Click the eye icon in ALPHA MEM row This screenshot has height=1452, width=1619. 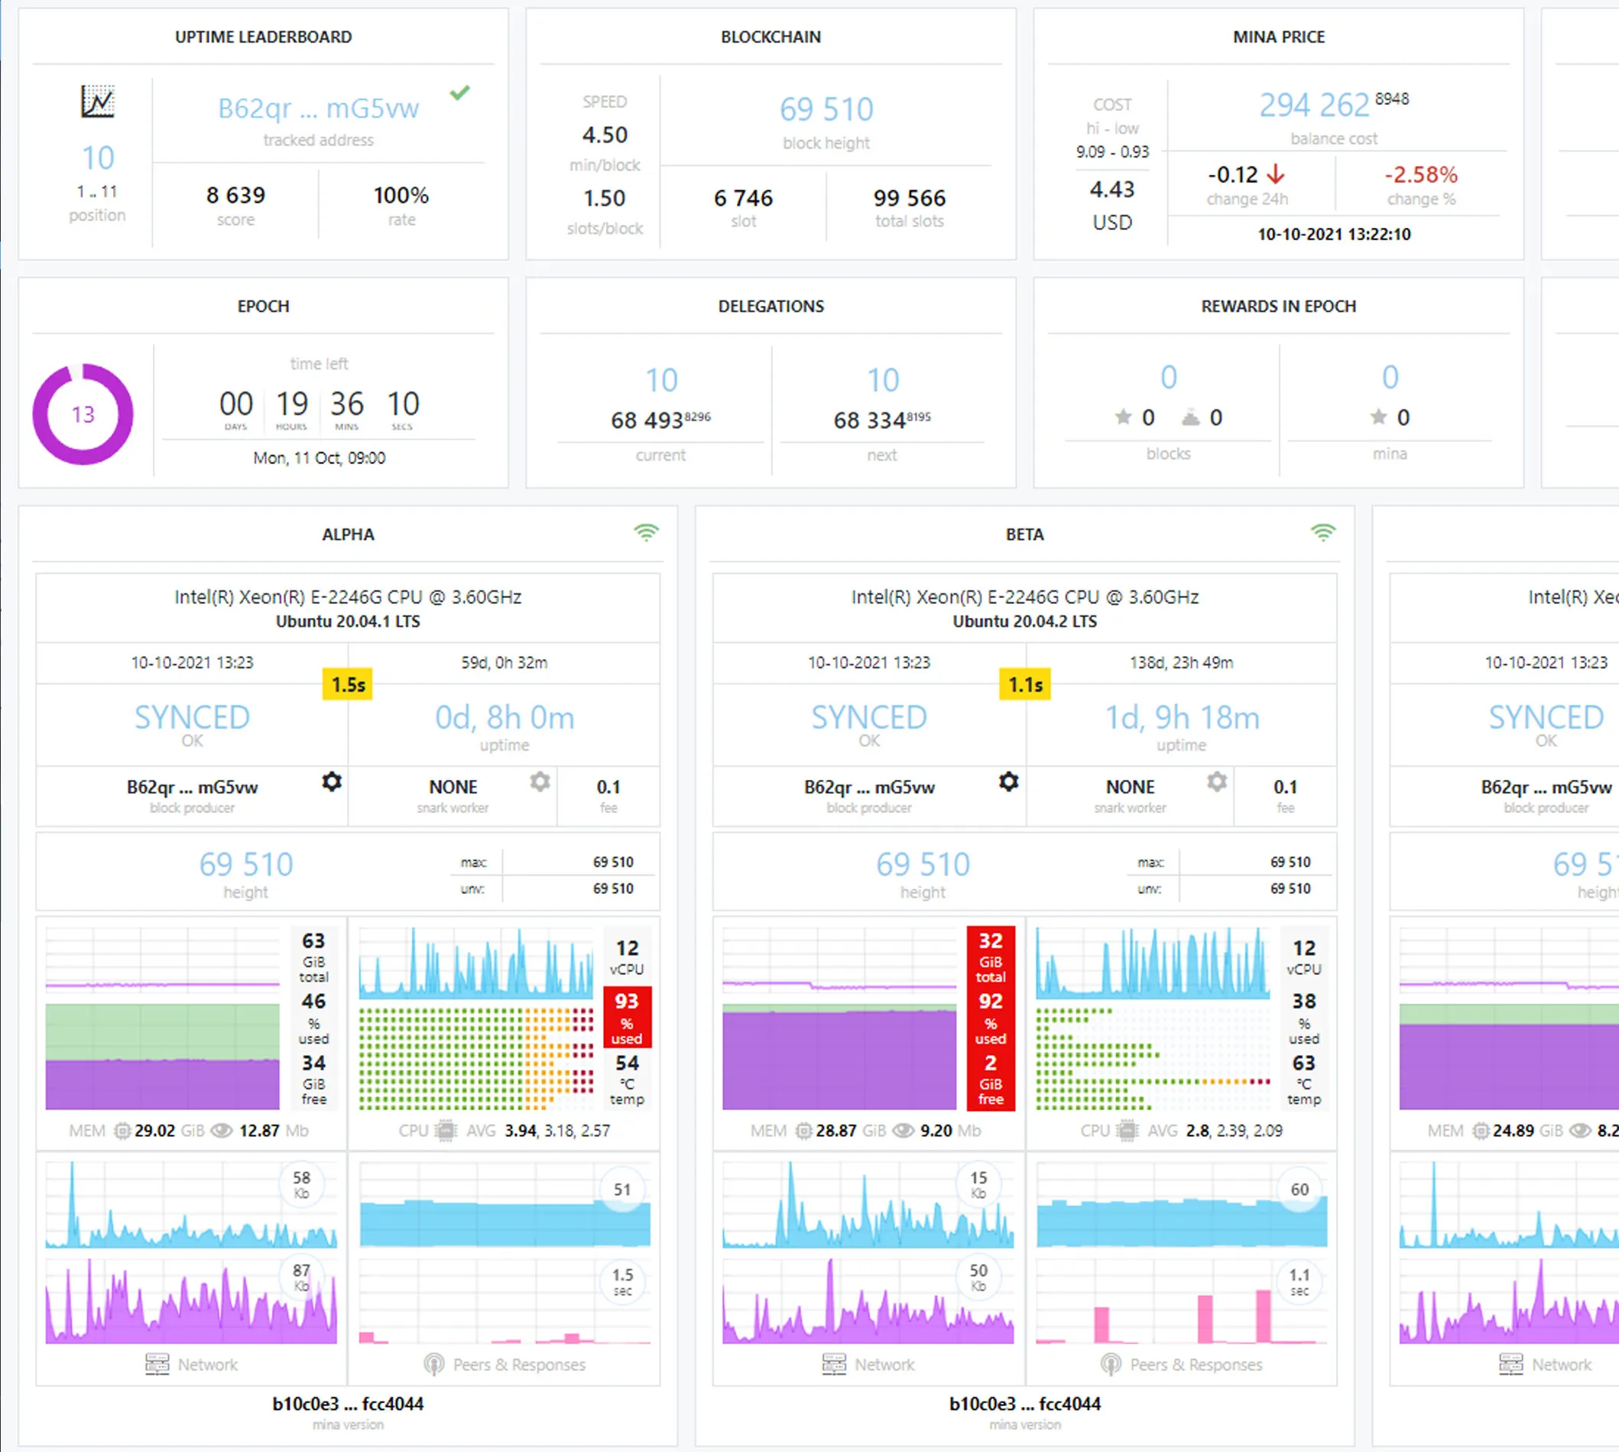click(x=222, y=1131)
